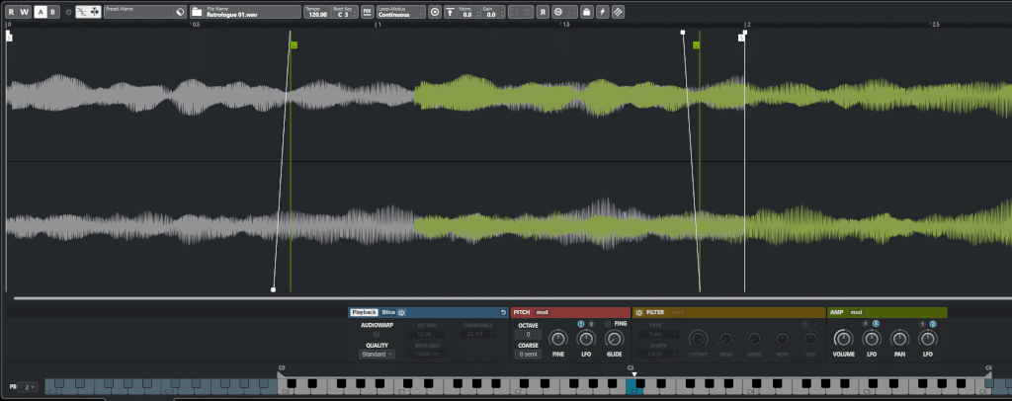This screenshot has width=1012, height=401.
Task: Adjust the Filter CUTOFF knob
Action: (x=698, y=339)
